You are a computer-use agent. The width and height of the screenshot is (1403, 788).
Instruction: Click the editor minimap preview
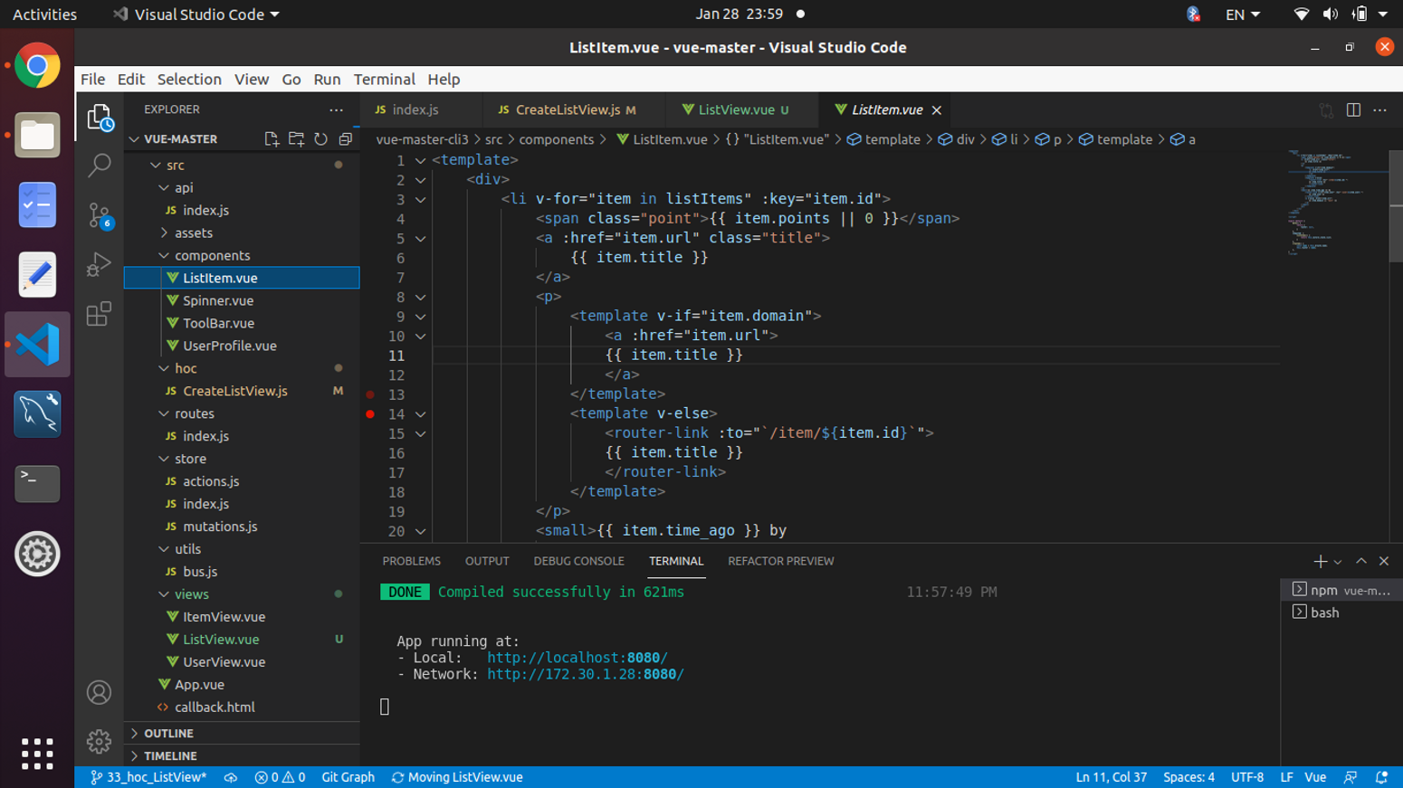1336,204
